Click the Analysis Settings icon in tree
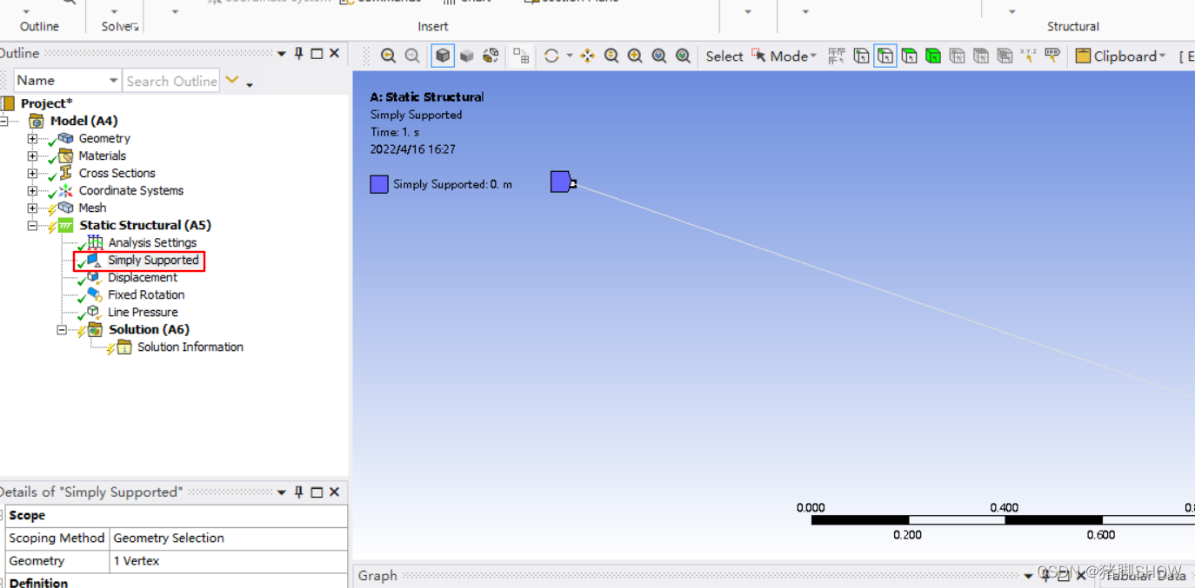 pos(95,242)
